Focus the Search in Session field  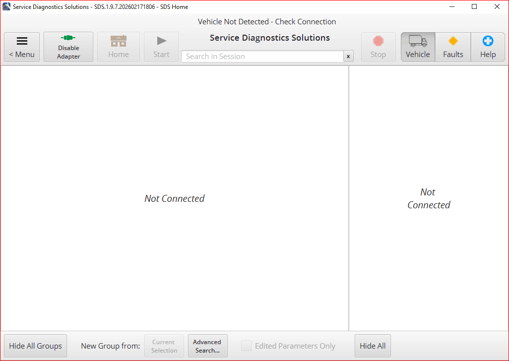(x=262, y=57)
